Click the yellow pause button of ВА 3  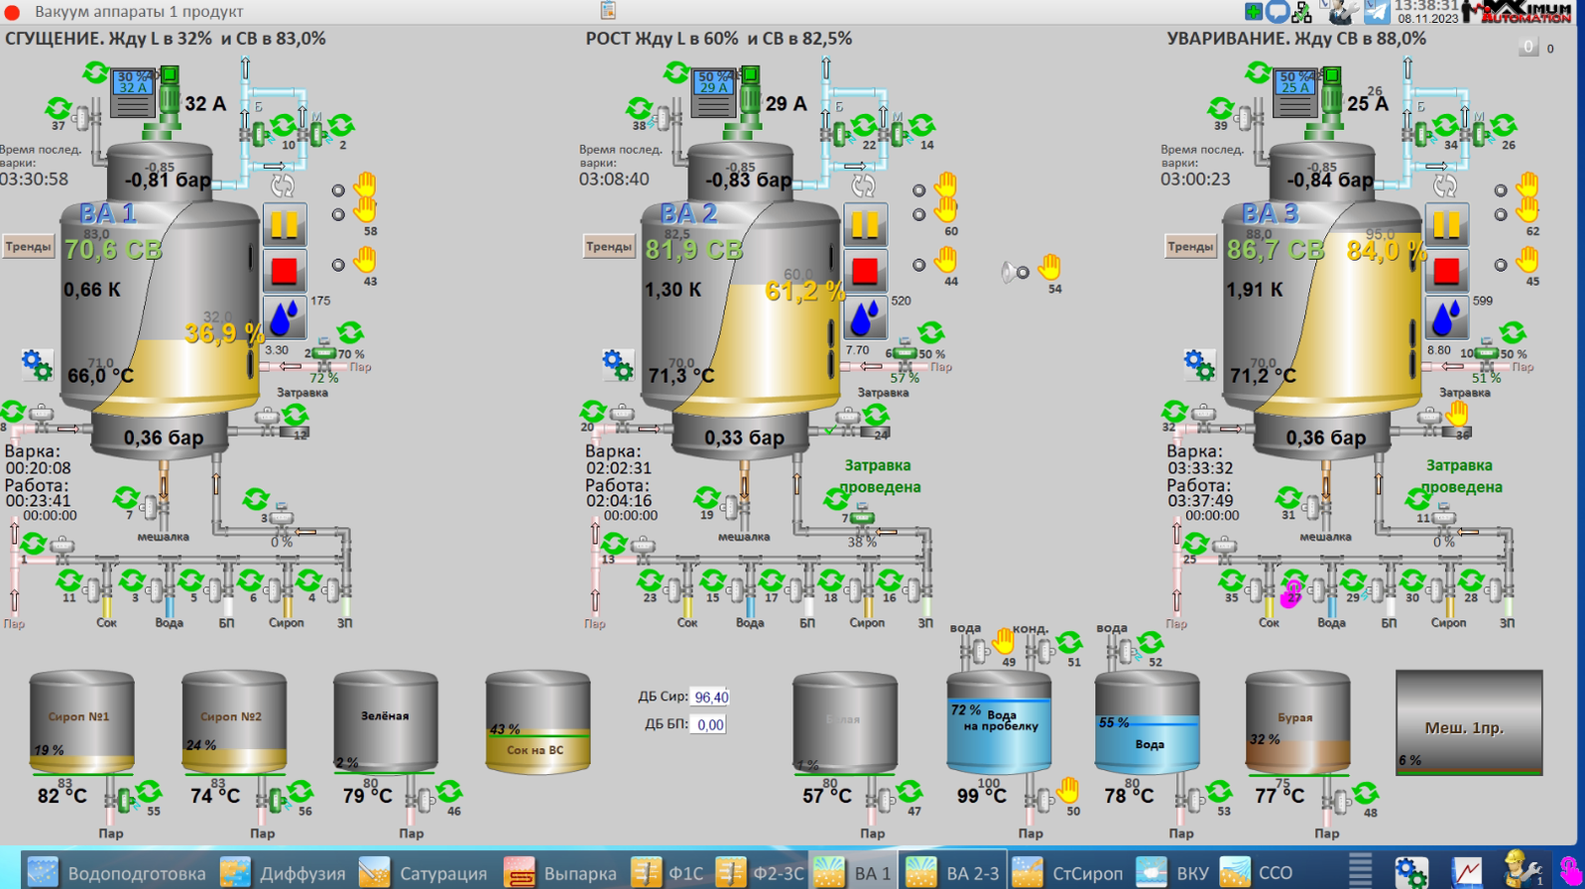[x=1446, y=224]
